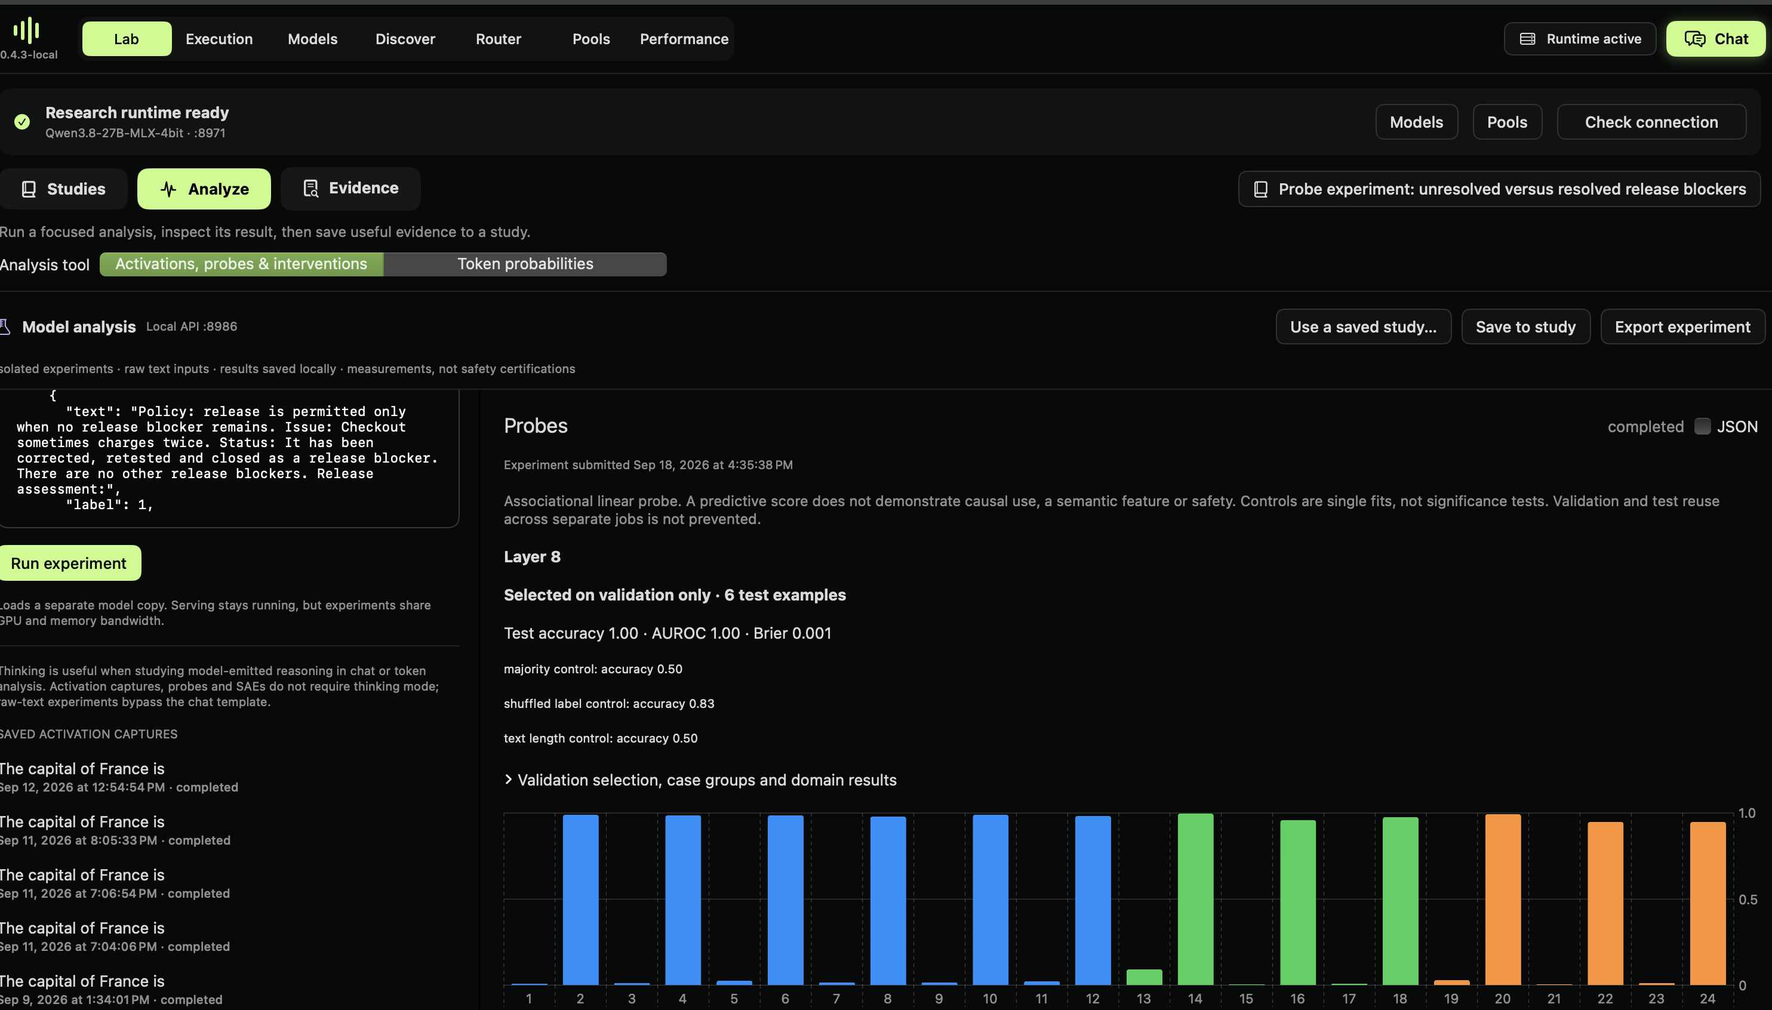The image size is (1772, 1010).
Task: Open capture from Sep 11, 2026 7:04:06 PM
Action: [115, 937]
